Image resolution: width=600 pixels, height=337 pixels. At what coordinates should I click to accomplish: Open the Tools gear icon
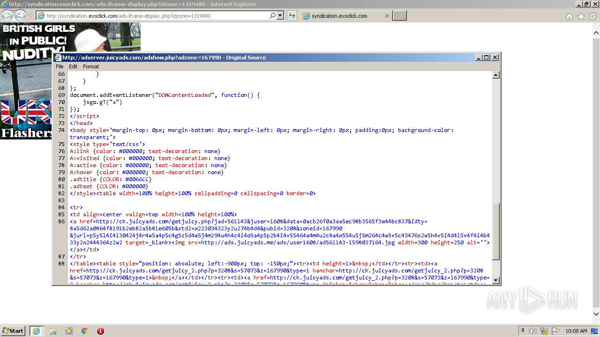tap(592, 16)
